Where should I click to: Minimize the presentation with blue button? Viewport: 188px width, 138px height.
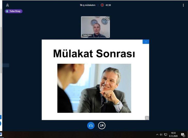click(146, 42)
